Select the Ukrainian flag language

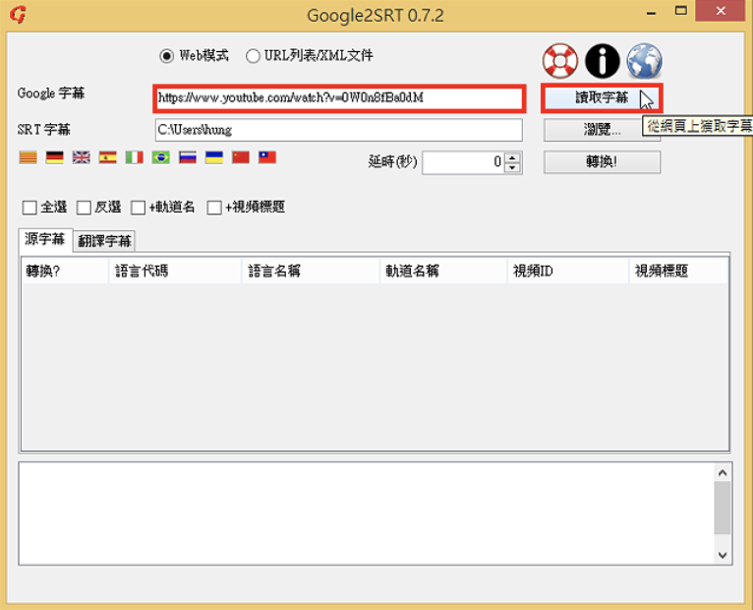coord(214,157)
